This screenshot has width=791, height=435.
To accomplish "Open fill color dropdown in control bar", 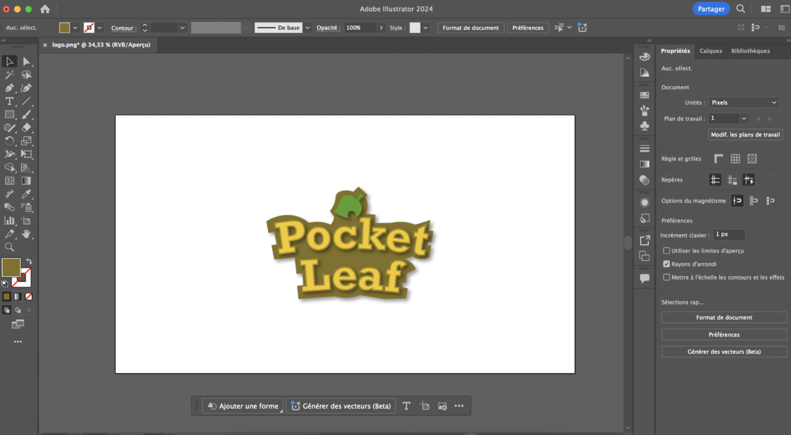I will pyautogui.click(x=75, y=28).
